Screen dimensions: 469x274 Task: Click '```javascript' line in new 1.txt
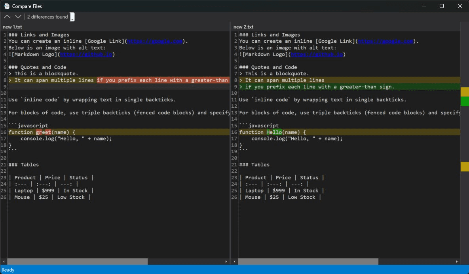[28, 126]
